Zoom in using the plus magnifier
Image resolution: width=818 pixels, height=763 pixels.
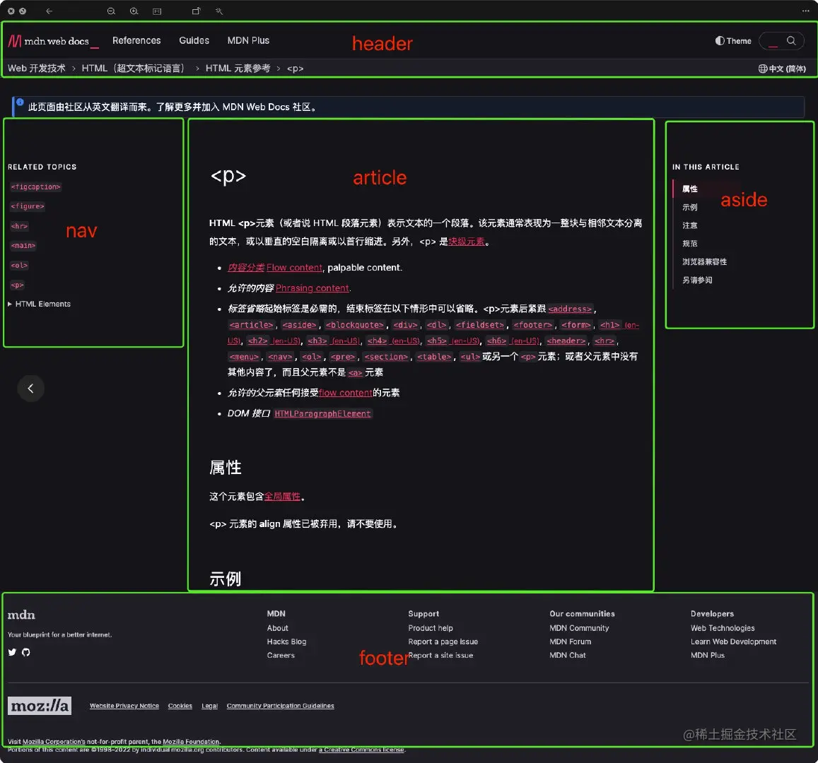click(134, 11)
